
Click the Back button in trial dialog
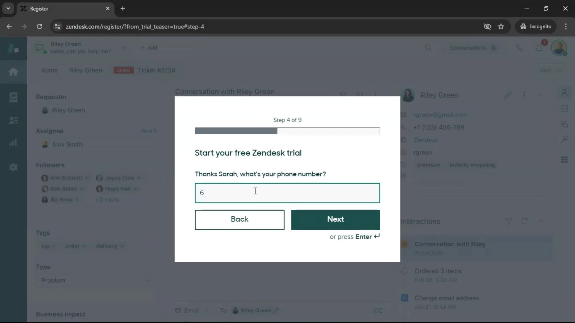[x=239, y=220]
